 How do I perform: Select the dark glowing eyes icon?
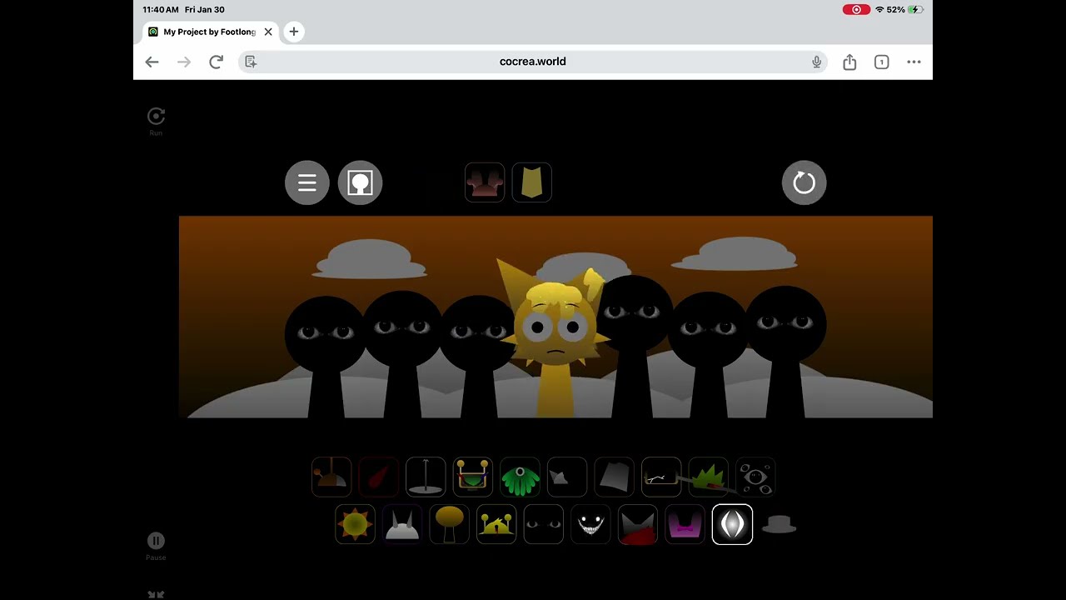[x=544, y=524]
